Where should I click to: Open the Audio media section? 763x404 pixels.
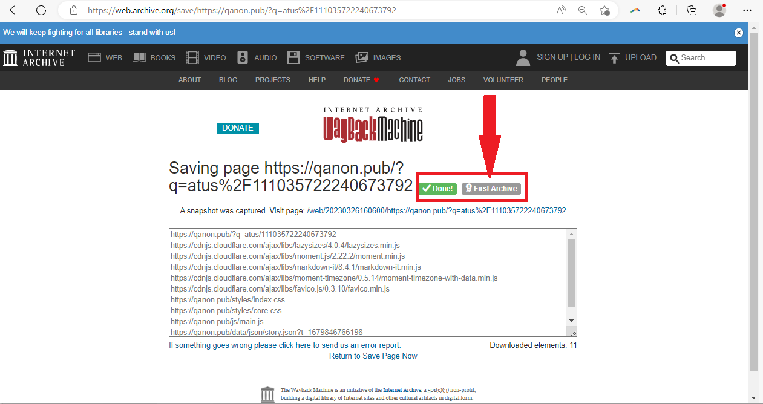pyautogui.click(x=257, y=58)
